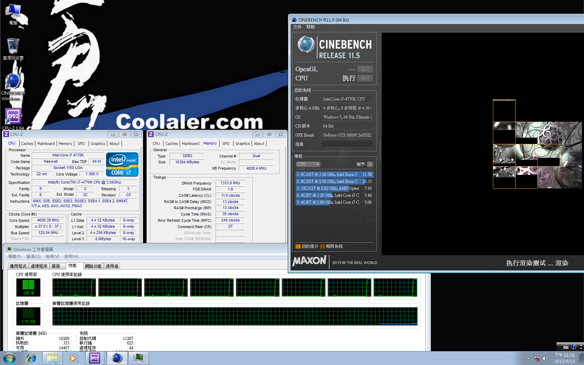
Task: Switch Task Manager to 使用者 tab
Action: tap(112, 266)
